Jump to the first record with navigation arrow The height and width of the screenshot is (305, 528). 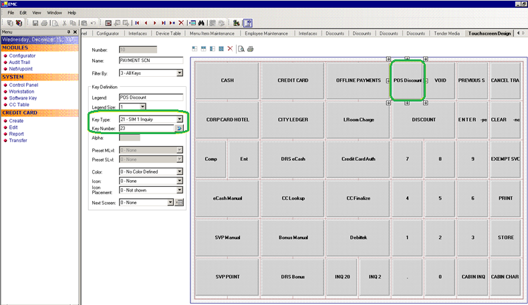pos(137,23)
